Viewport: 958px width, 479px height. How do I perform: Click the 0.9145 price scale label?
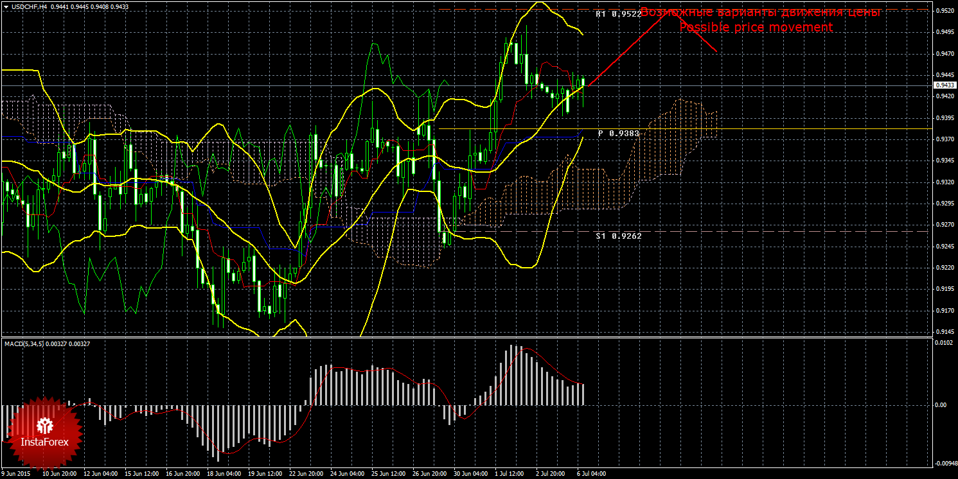943,332
